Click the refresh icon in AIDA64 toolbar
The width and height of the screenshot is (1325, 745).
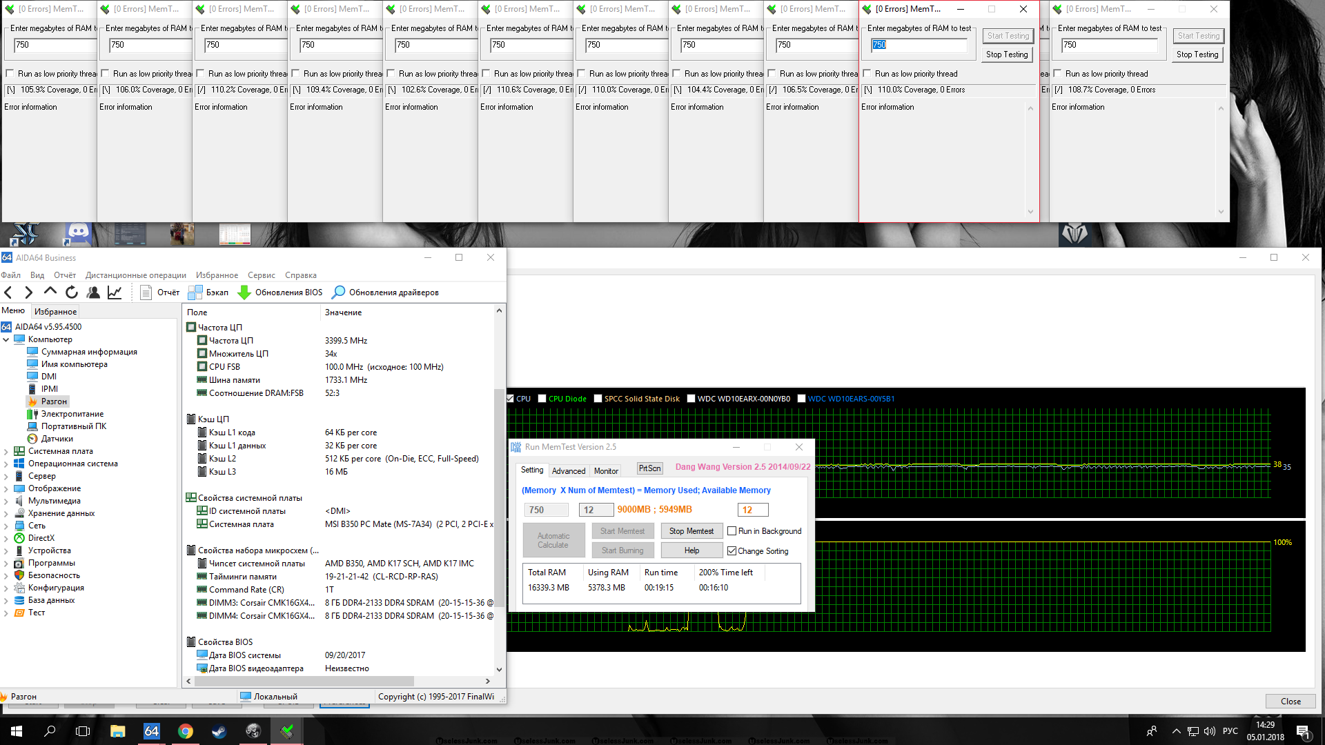[72, 292]
